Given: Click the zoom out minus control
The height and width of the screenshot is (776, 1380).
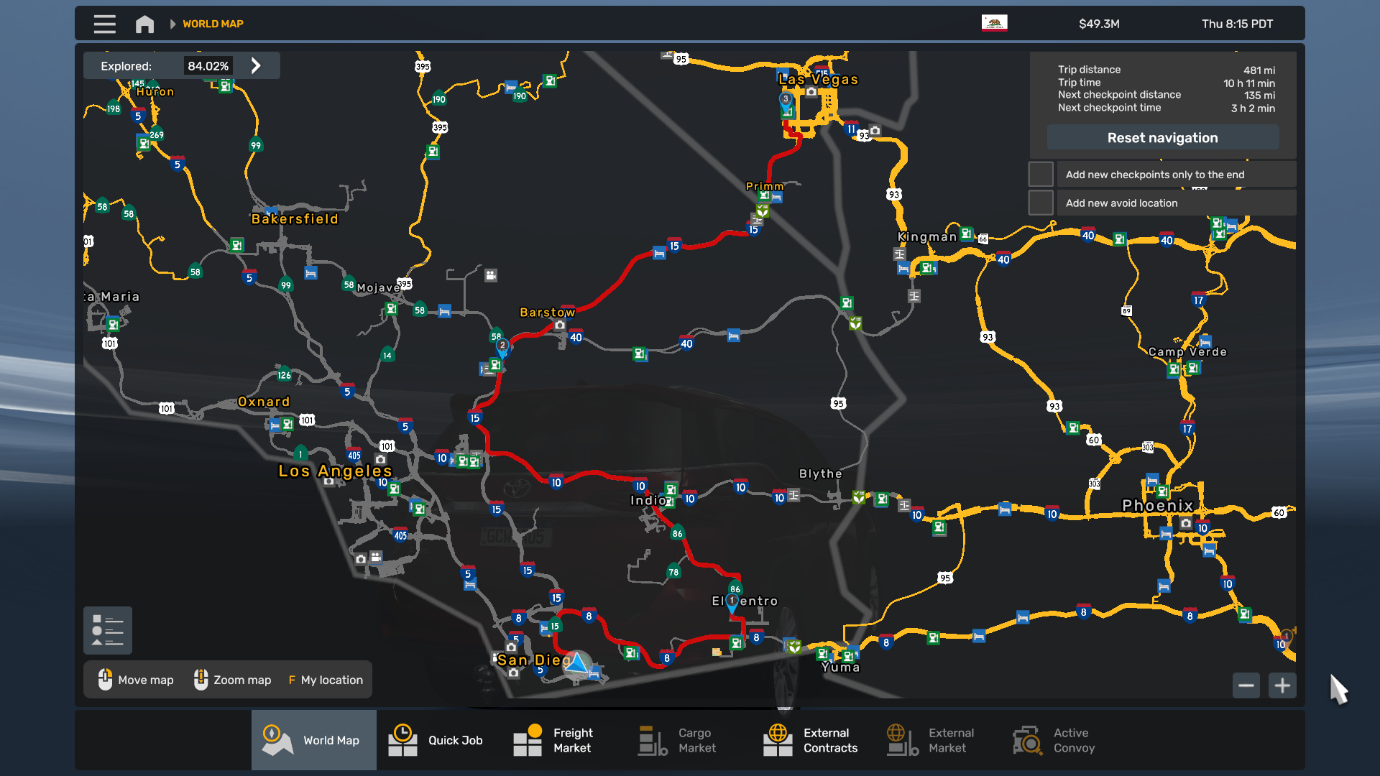Looking at the screenshot, I should tap(1246, 685).
